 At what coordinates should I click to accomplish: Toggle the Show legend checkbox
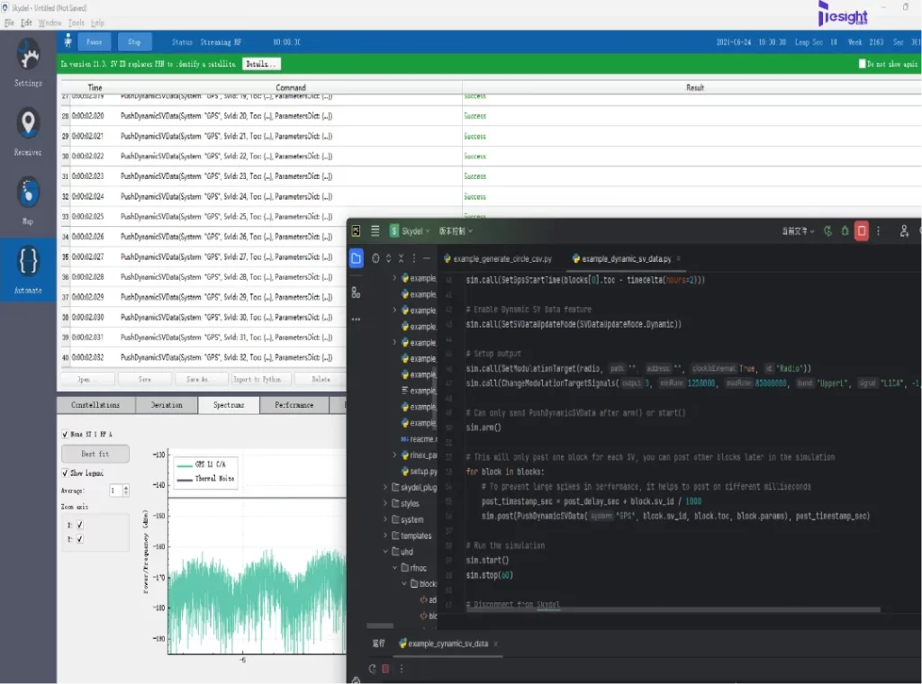click(65, 472)
